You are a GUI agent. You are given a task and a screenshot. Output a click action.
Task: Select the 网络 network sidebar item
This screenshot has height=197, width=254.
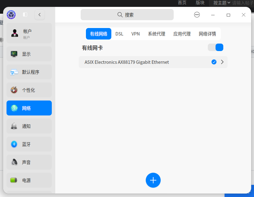[x=29, y=108]
